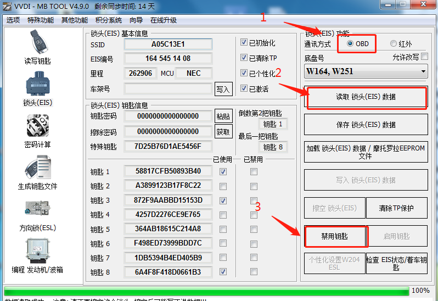The height and width of the screenshot is (301, 438).
Task: Click 保存 锁头(EIS) 数据 button
Action: (366, 124)
